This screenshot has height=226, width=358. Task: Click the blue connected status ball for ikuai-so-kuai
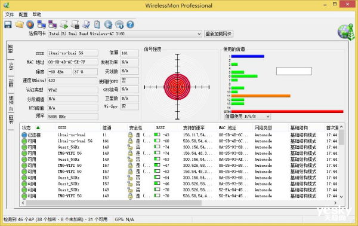(24, 135)
